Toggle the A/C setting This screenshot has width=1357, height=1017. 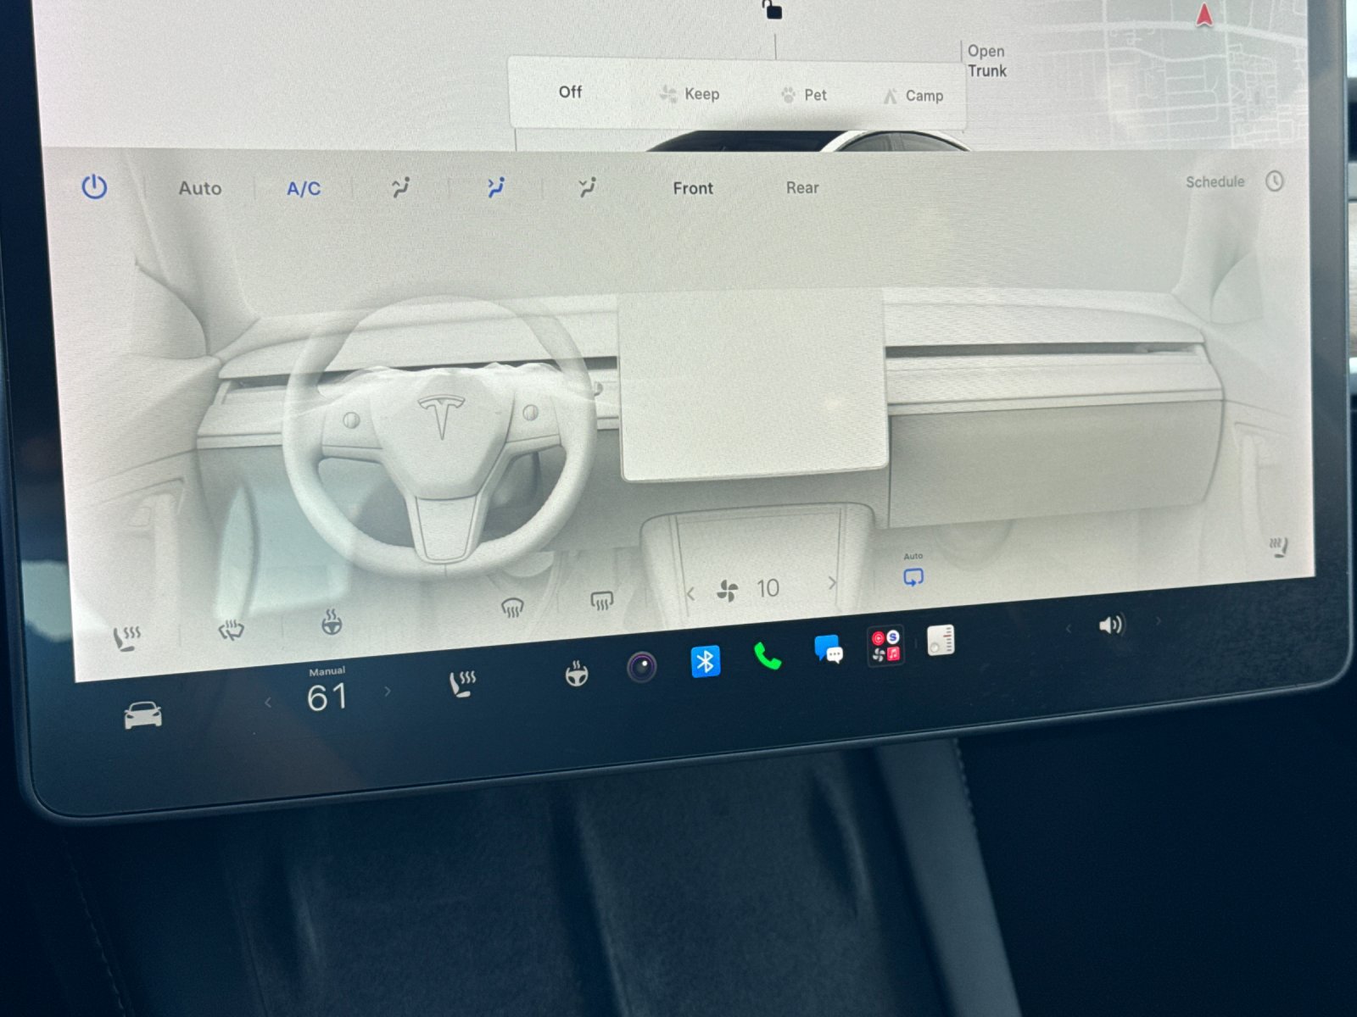pos(304,188)
